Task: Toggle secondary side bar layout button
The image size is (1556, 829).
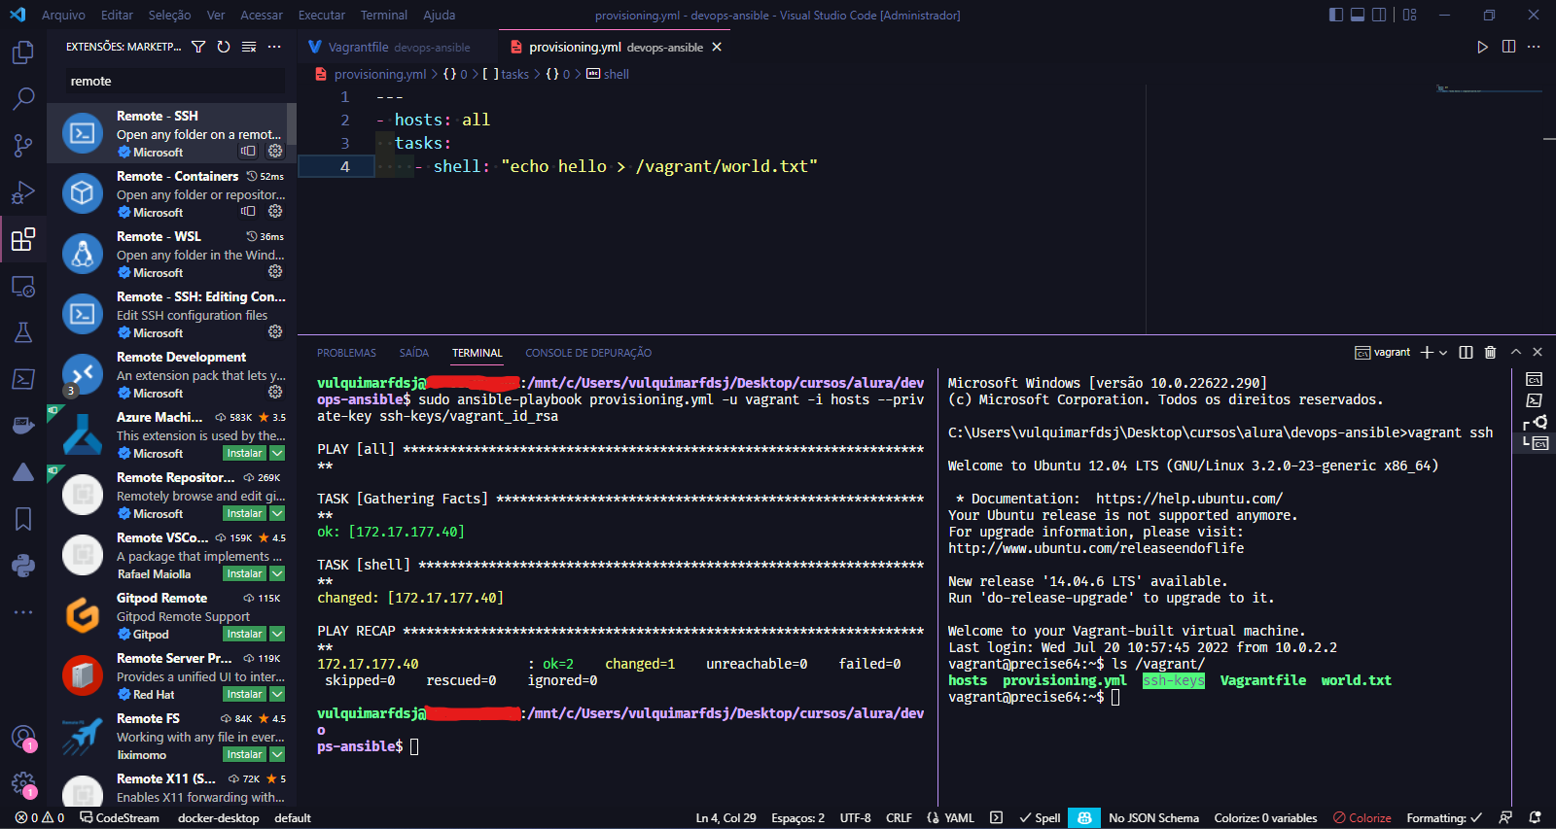Action: [x=1379, y=15]
